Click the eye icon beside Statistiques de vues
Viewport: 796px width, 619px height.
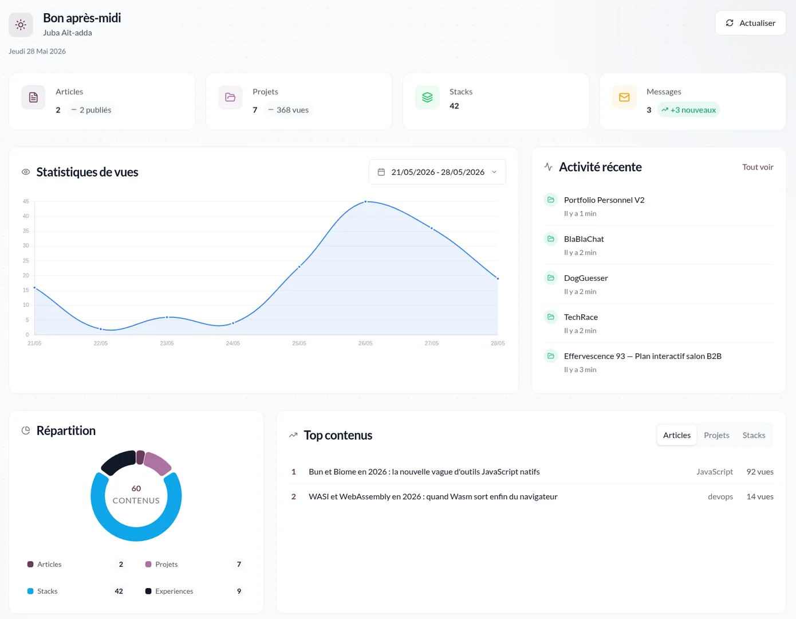coord(26,172)
